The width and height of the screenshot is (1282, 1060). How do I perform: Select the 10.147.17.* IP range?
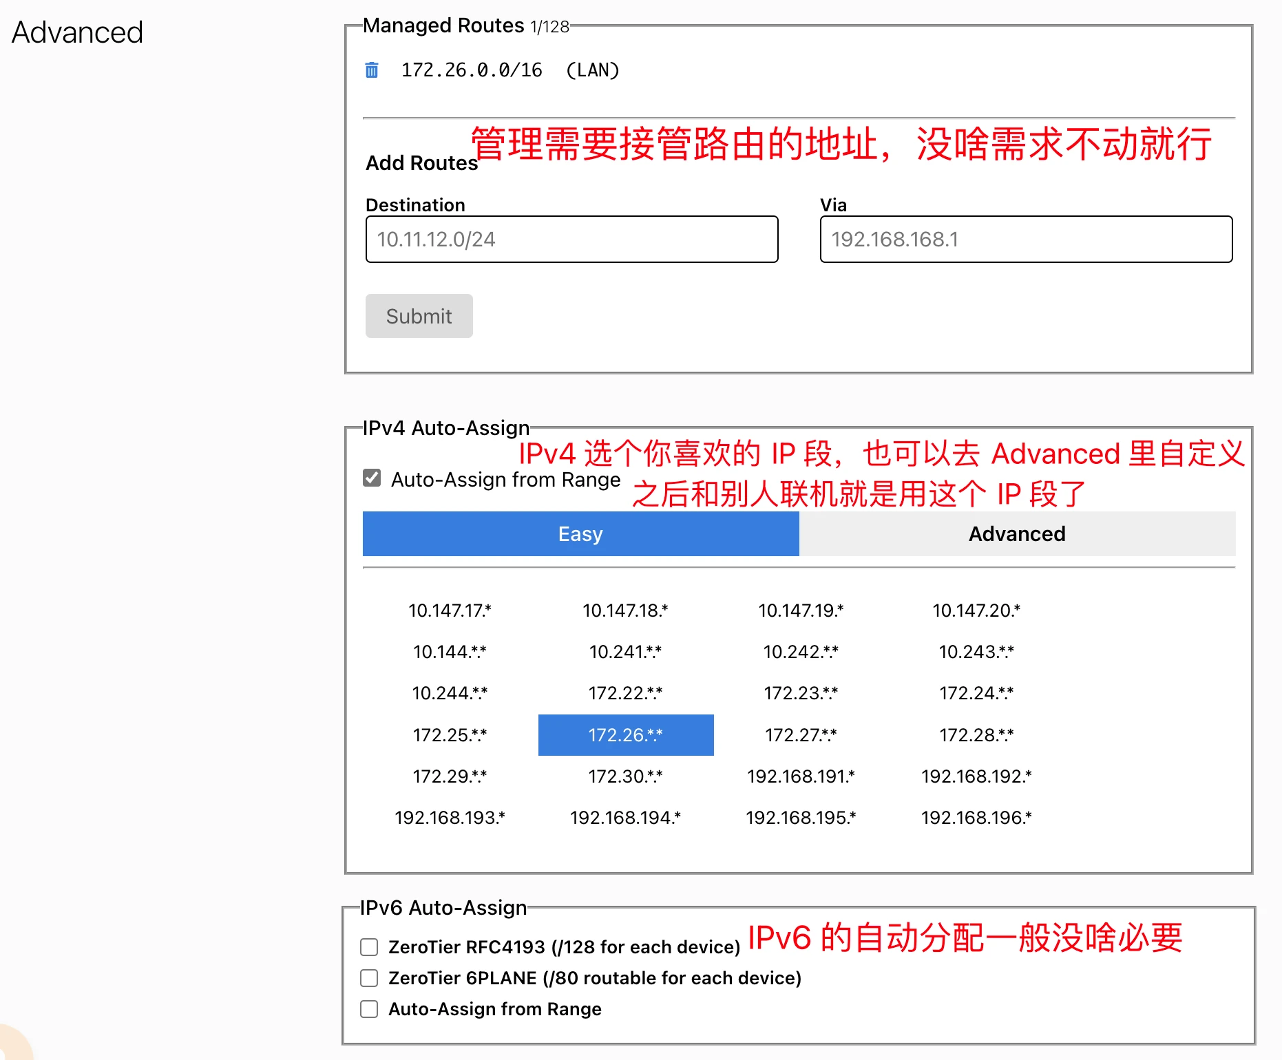point(450,611)
